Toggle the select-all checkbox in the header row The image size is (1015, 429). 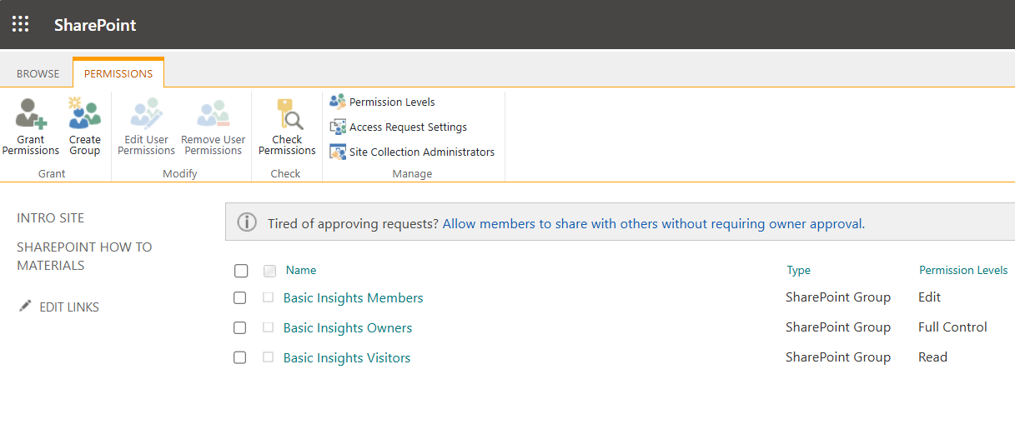pyautogui.click(x=241, y=271)
